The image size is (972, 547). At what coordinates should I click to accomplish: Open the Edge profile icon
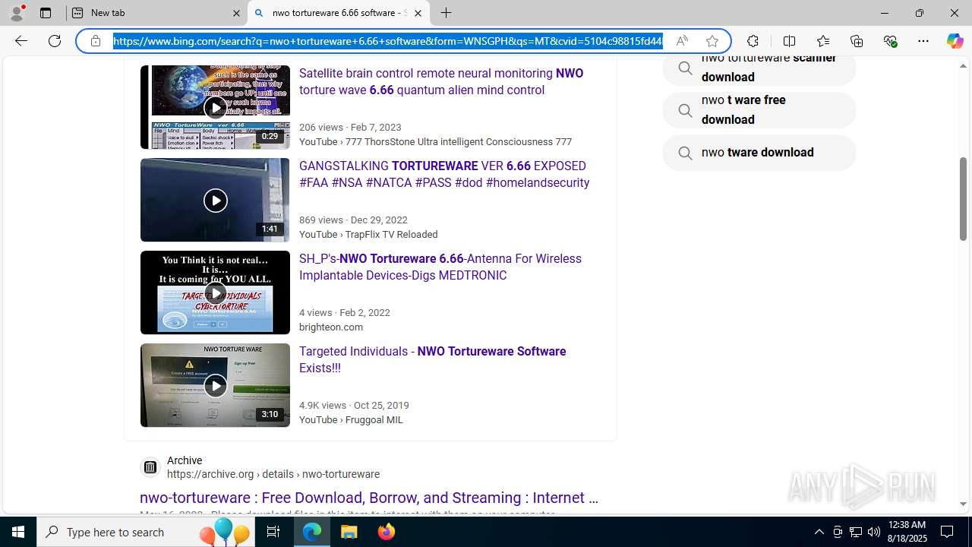17,13
